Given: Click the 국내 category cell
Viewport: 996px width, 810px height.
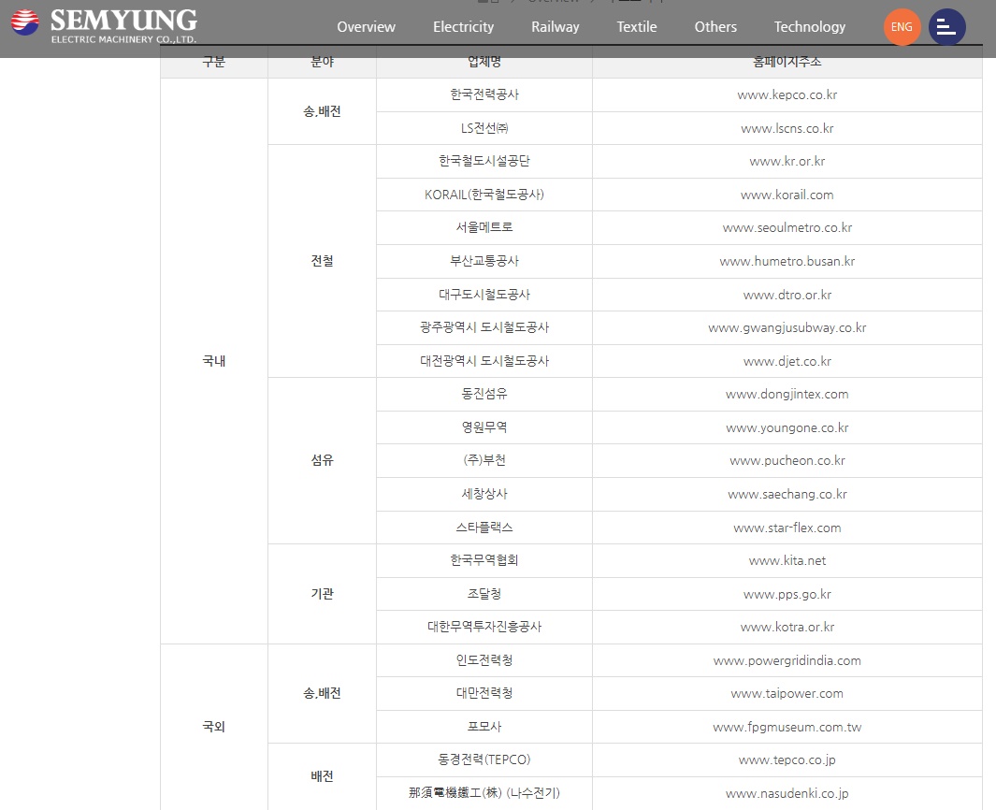Looking at the screenshot, I should tap(214, 361).
